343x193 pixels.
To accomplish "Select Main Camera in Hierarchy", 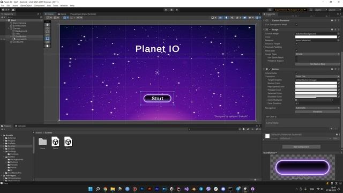I will pos(19,23).
